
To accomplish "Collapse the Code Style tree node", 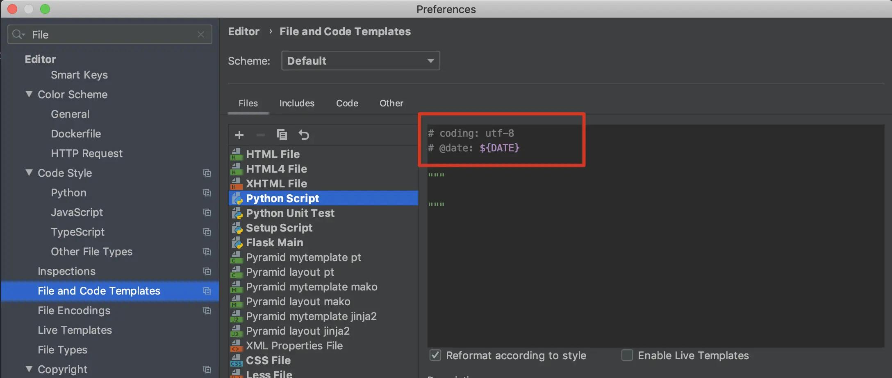I will pyautogui.click(x=29, y=173).
